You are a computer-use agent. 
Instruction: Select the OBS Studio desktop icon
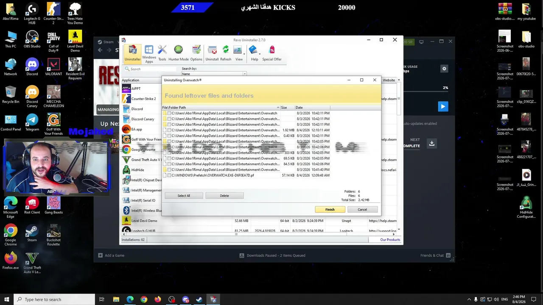(32, 40)
